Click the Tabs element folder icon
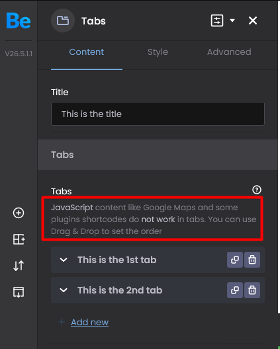 click(63, 20)
